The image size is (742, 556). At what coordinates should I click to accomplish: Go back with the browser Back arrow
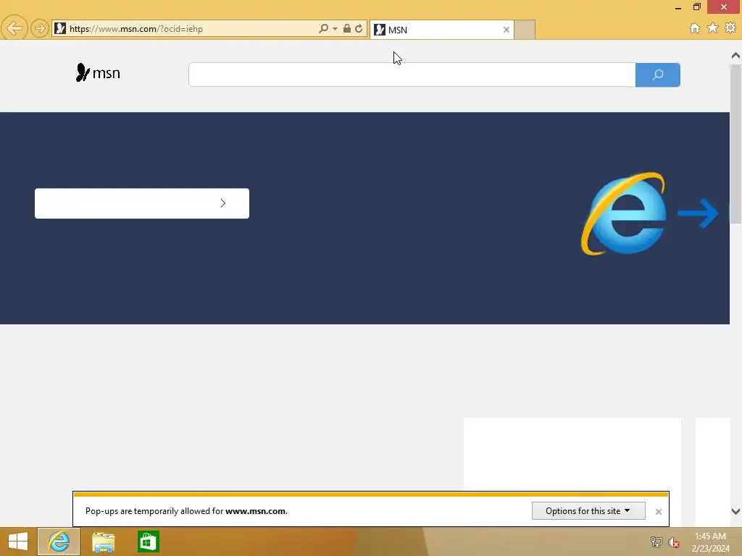click(14, 28)
